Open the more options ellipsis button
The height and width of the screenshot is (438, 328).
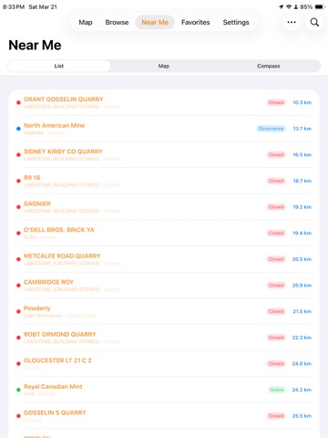292,22
